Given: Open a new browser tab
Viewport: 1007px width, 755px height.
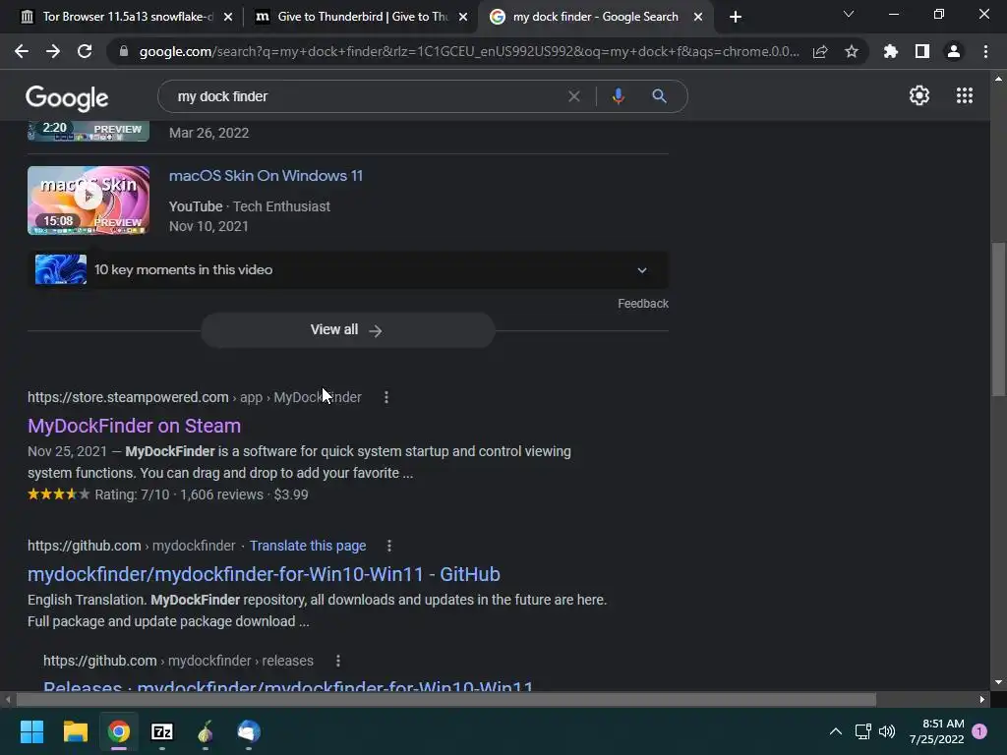Looking at the screenshot, I should click(736, 17).
